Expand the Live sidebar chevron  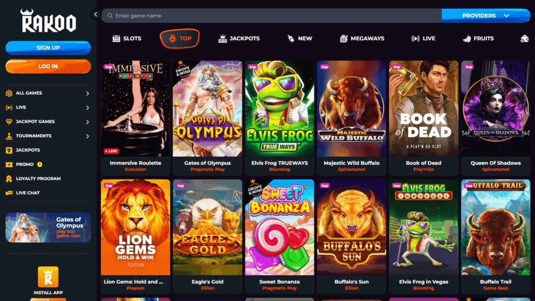coord(88,108)
